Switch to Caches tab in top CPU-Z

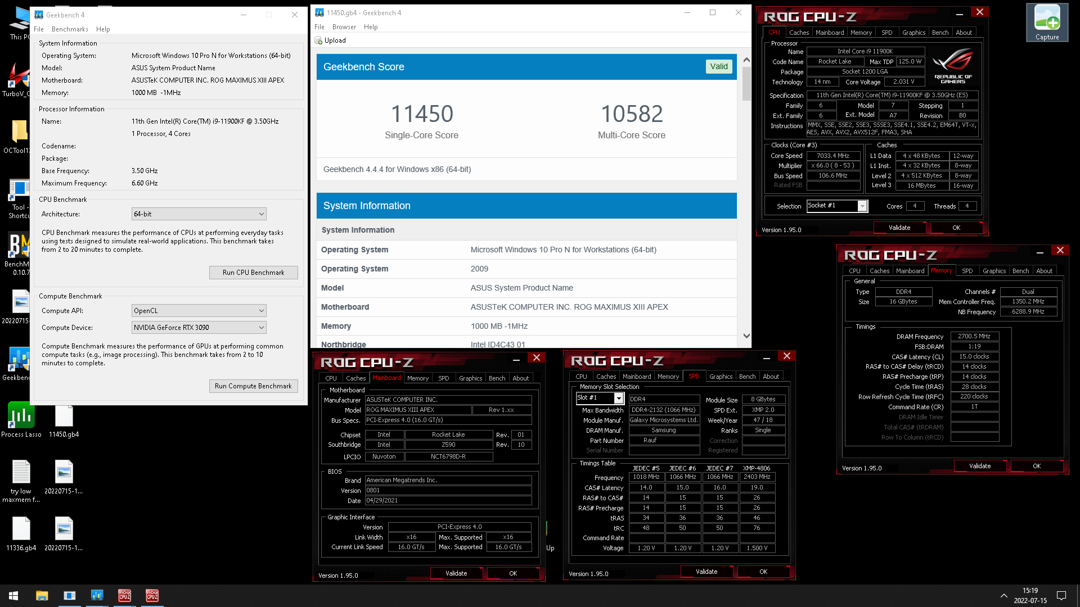pyautogui.click(x=799, y=33)
